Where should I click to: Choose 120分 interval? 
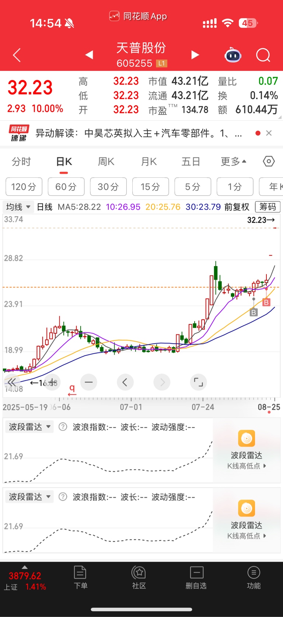24,187
